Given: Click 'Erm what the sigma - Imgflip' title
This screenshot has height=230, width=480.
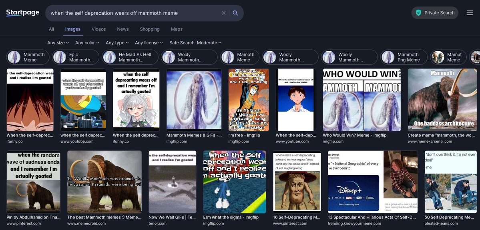Looking at the screenshot, I should (231, 217).
